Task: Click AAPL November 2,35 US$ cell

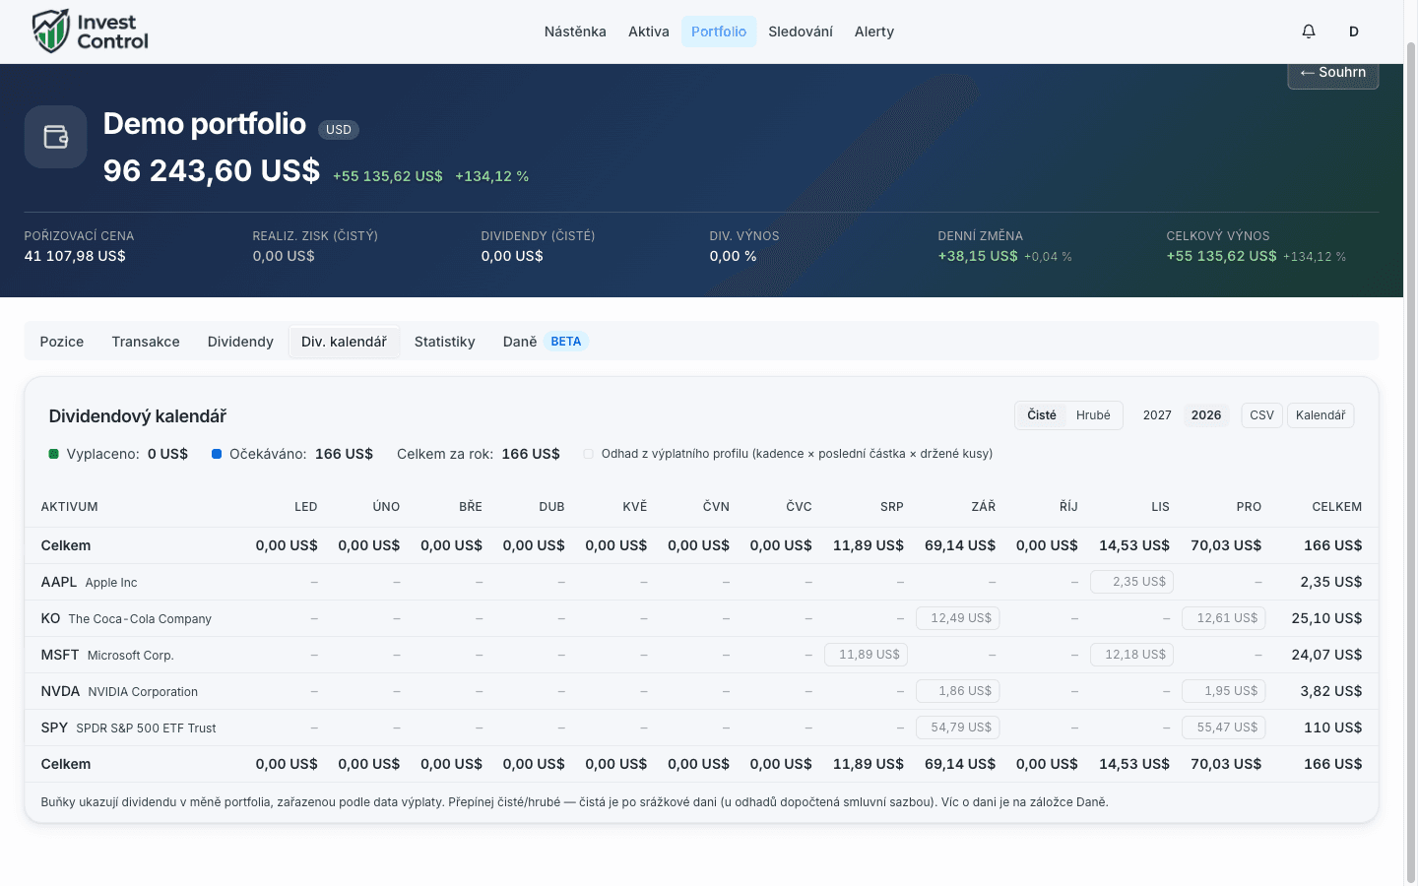Action: coord(1131,582)
